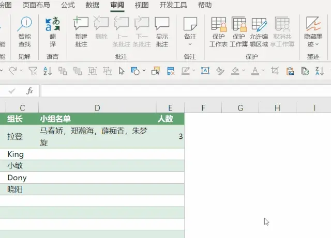Select column C header
Viewport: 331px width, 238px height.
click(x=22, y=108)
